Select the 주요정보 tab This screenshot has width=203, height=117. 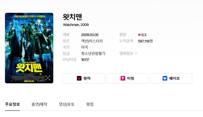[x=12, y=104]
